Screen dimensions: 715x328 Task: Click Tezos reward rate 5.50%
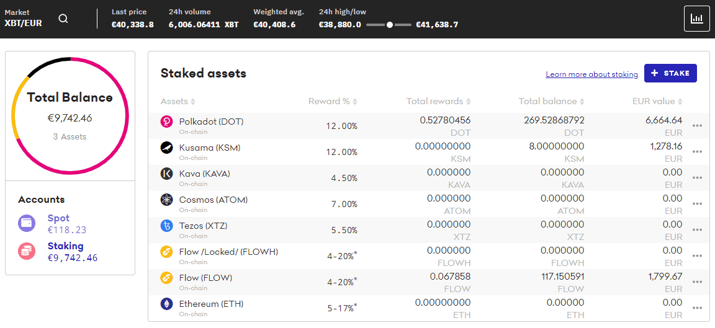coord(344,230)
